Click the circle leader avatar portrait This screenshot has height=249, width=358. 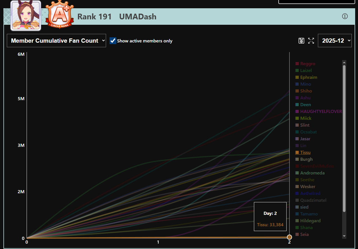26,15
